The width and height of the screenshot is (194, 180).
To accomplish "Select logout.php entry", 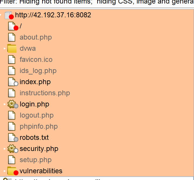I will (x=37, y=115).
